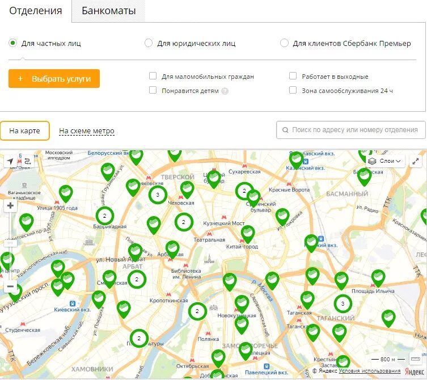The image size is (427, 380).
Task: Open the Яндекс logo link
Action: point(414,371)
